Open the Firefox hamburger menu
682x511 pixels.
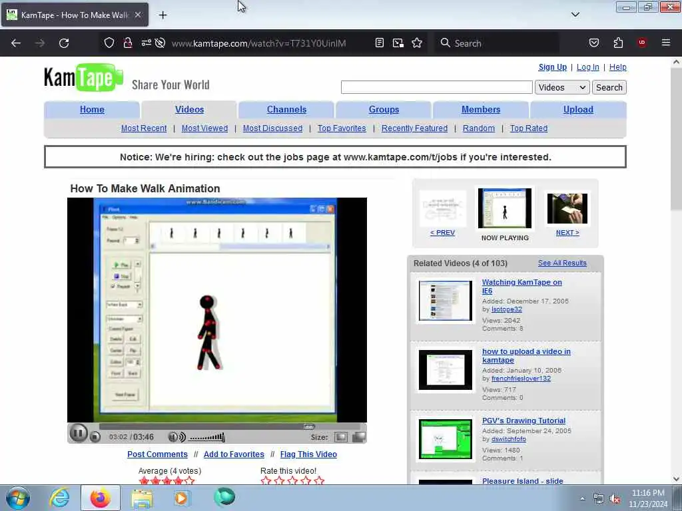coord(665,43)
